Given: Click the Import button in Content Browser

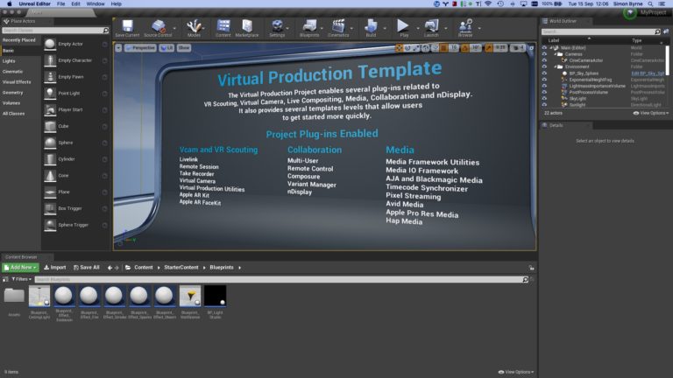Looking at the screenshot, I should click(x=54, y=267).
